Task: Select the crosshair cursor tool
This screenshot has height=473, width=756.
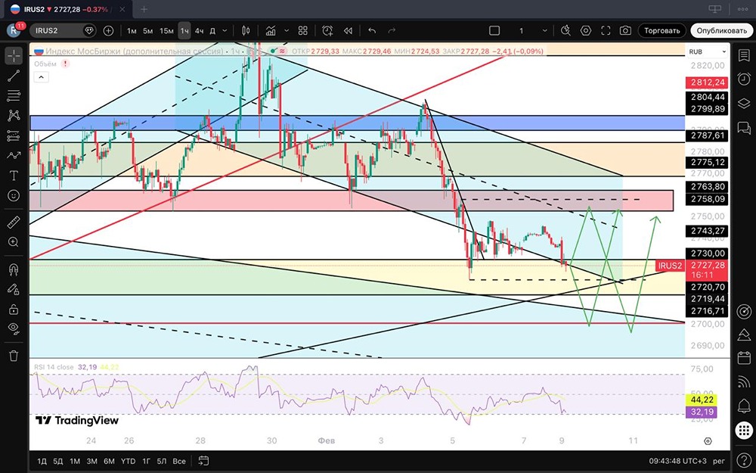Action: [14, 56]
